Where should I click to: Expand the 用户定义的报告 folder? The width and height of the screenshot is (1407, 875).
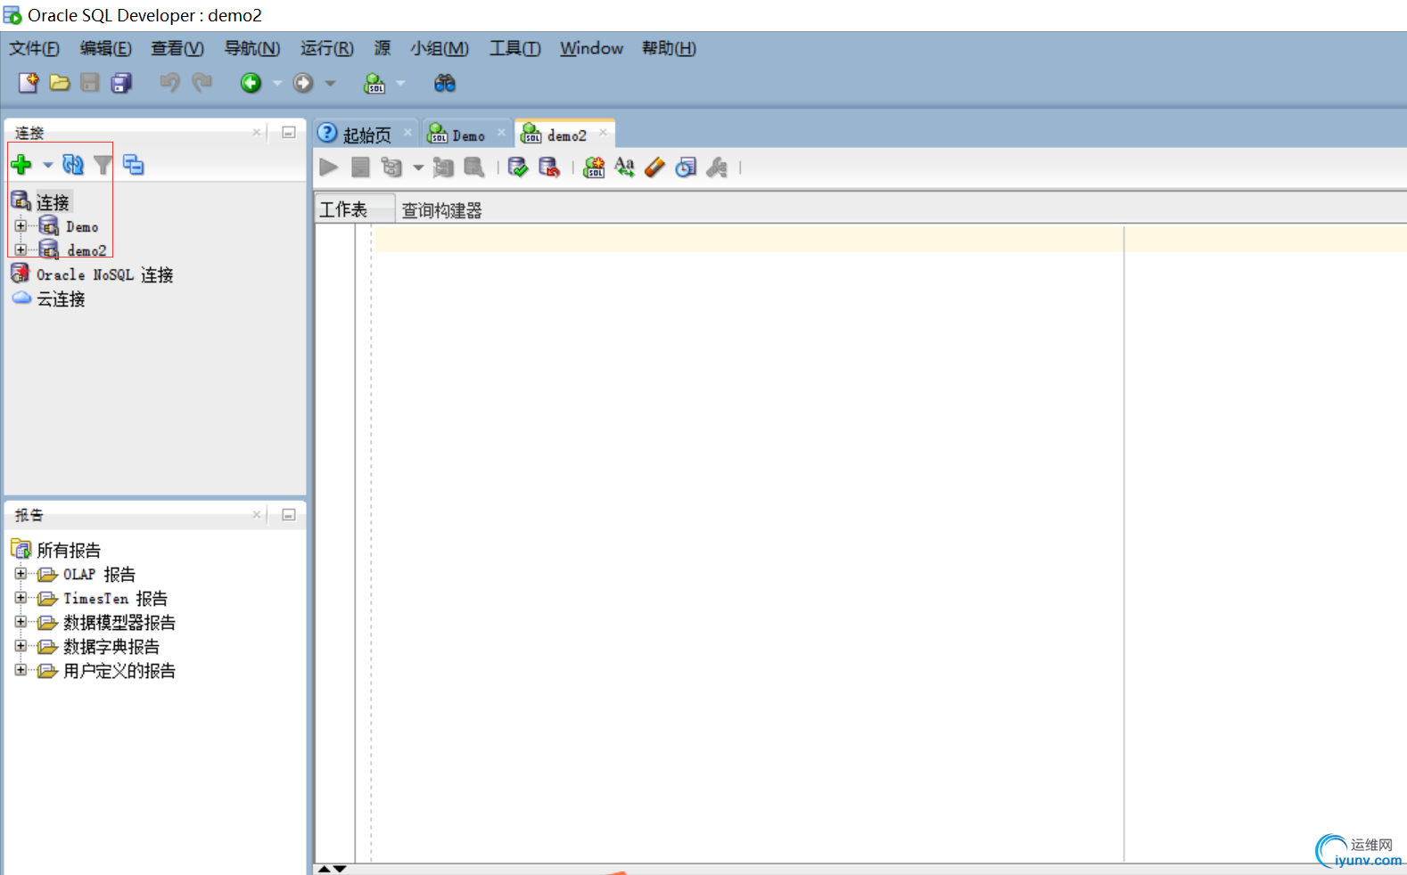pyautogui.click(x=21, y=669)
